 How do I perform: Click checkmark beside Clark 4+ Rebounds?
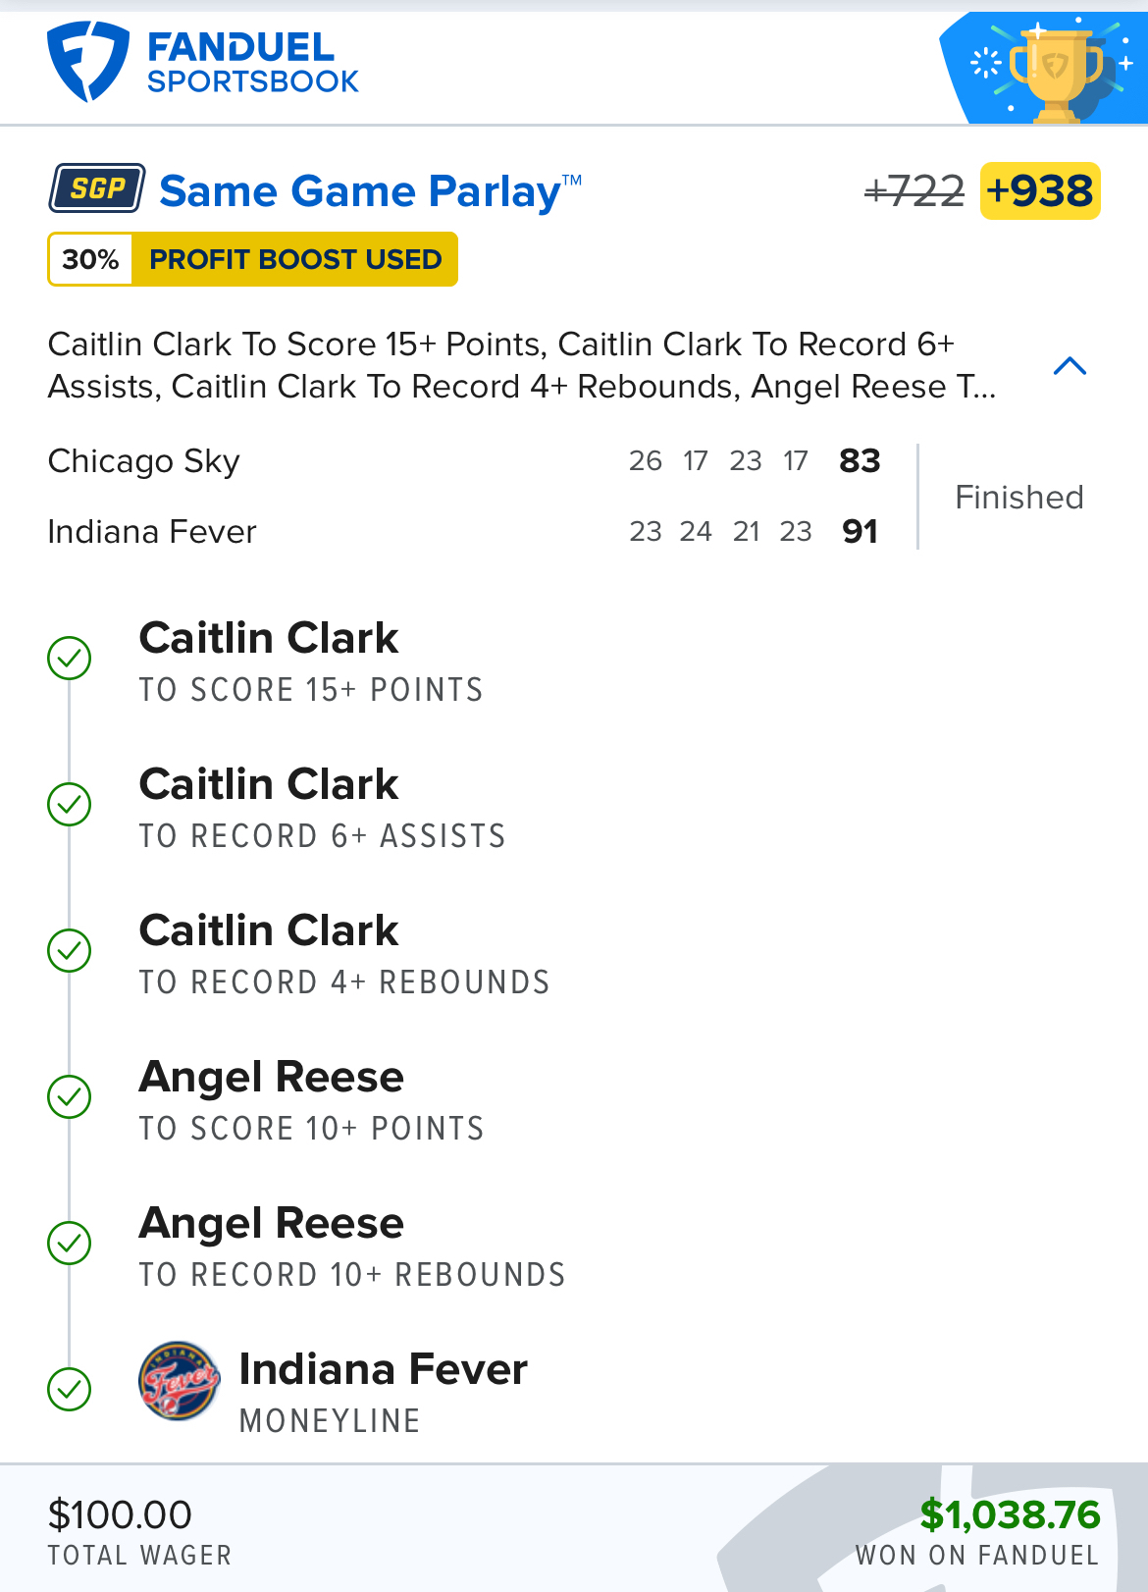pos(70,950)
